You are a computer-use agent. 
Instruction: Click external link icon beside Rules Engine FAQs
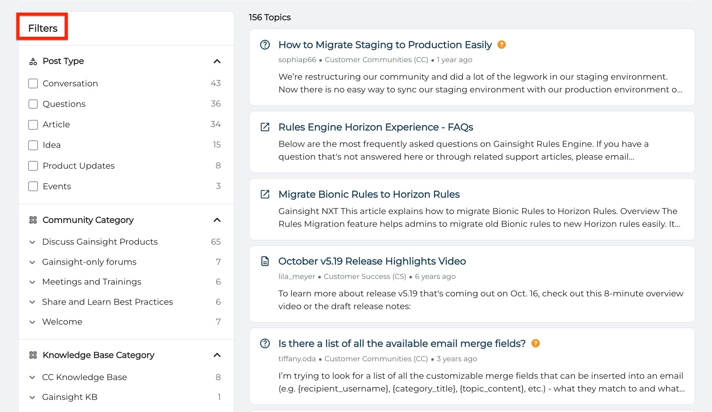[x=265, y=127]
